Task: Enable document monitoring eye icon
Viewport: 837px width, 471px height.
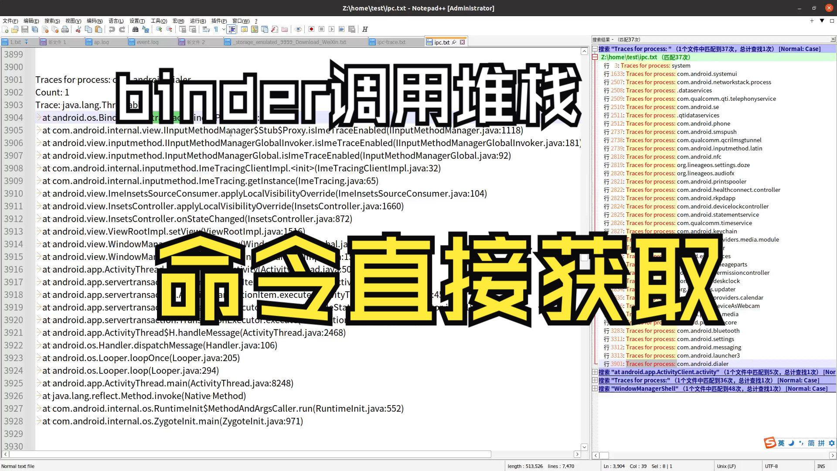Action: point(298,29)
